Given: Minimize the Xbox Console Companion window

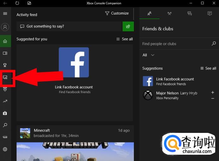Looking at the screenshot, I should pyautogui.click(x=191, y=3).
